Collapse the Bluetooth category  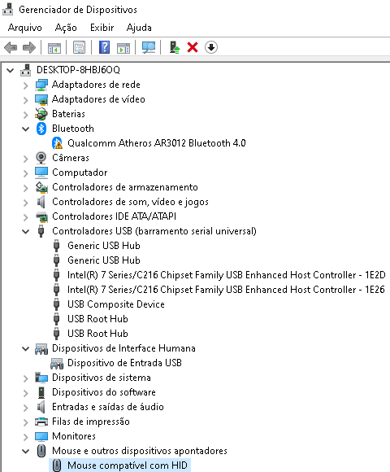pyautogui.click(x=25, y=129)
